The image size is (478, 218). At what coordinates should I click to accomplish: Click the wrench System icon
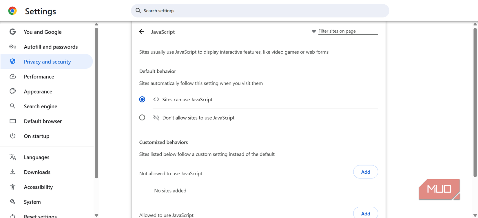(12, 202)
